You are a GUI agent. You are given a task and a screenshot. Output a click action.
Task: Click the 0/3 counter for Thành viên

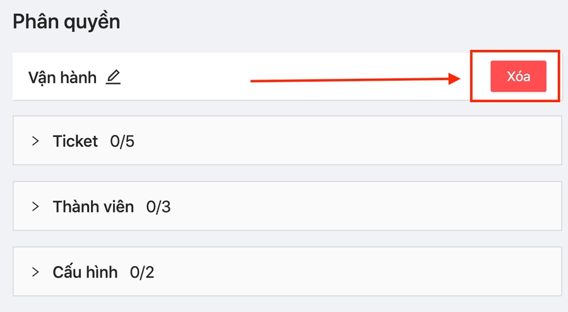pyautogui.click(x=158, y=206)
